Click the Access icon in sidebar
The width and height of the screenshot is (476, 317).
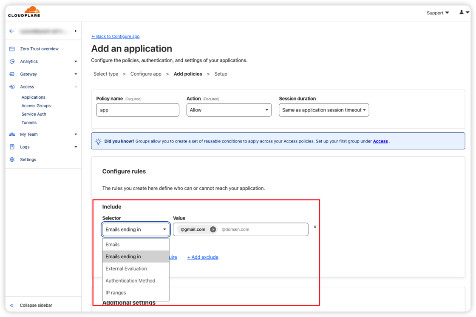tap(12, 87)
